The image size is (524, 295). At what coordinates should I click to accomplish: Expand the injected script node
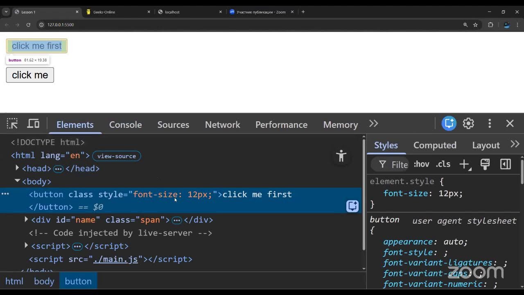(x=26, y=245)
